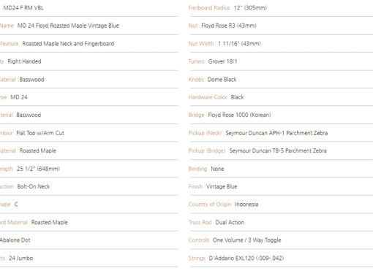Select the Abalone Dot inlay entry
This screenshot has height=279, width=373.
15,240
